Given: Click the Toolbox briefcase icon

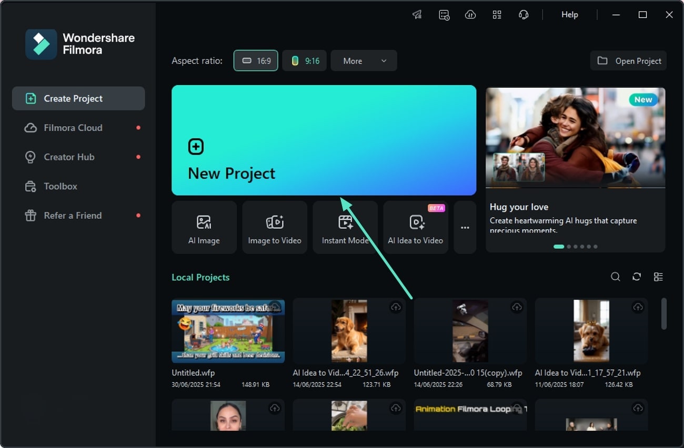Looking at the screenshot, I should (x=31, y=186).
